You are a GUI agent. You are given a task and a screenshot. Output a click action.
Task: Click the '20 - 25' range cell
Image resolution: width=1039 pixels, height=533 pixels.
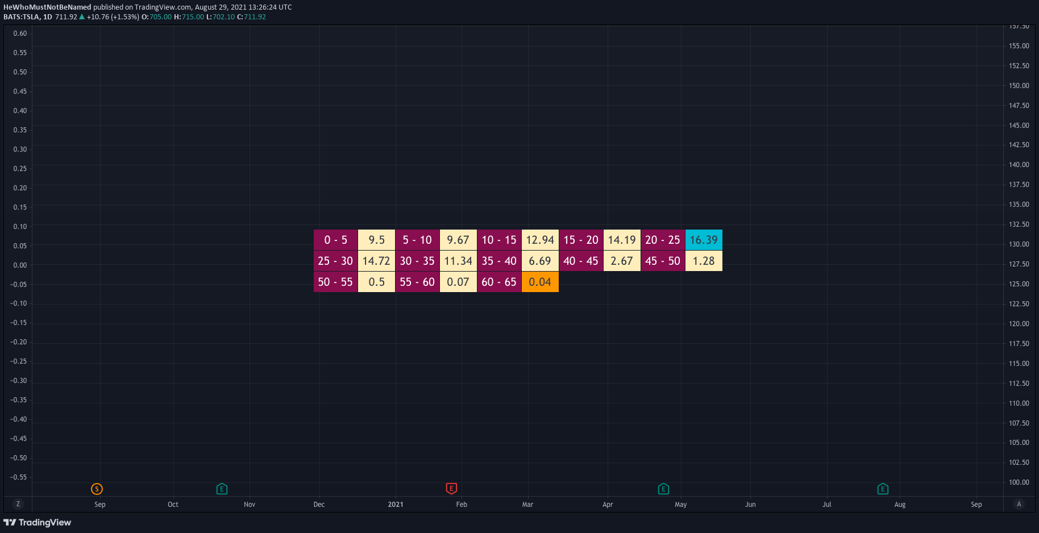coord(663,240)
